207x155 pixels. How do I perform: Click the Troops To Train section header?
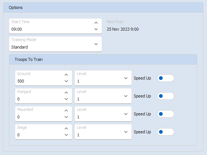click(x=103, y=59)
